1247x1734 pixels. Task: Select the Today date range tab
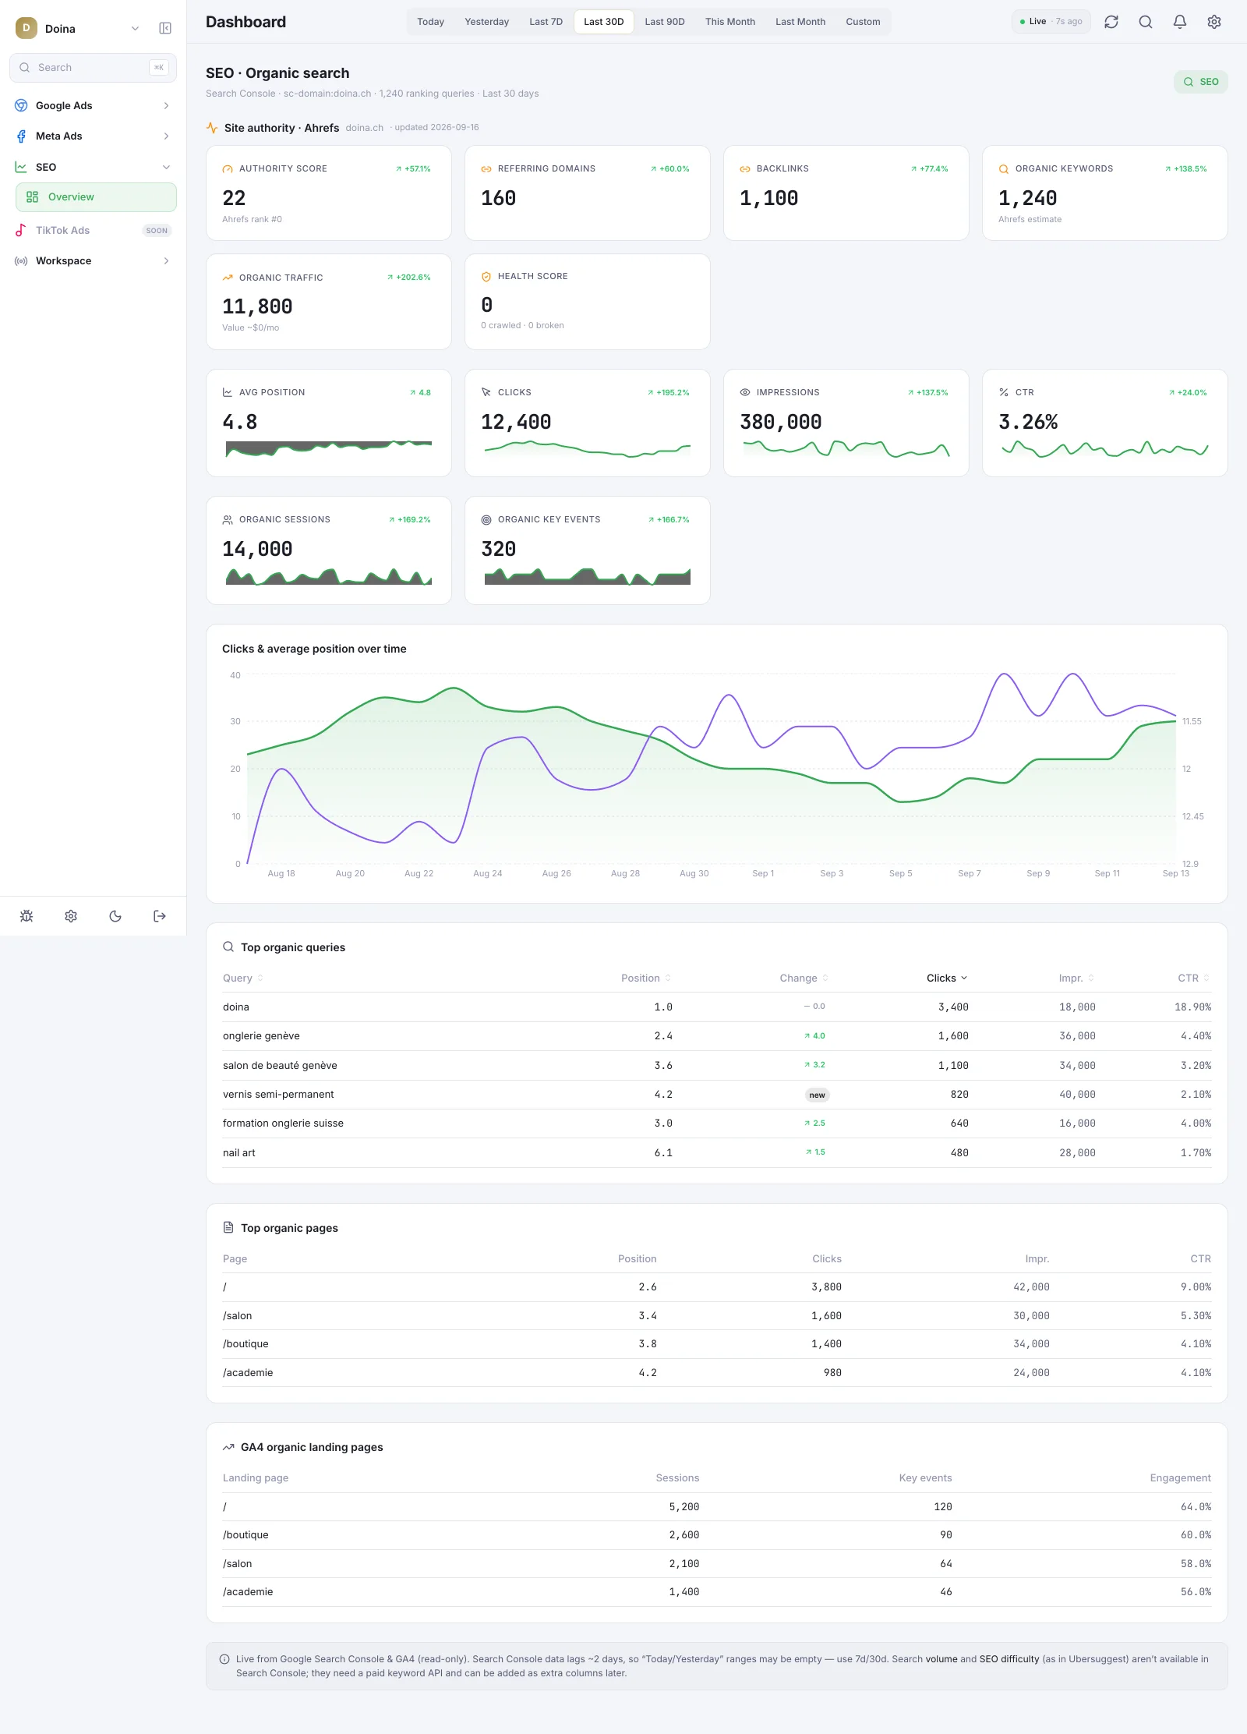pos(431,22)
